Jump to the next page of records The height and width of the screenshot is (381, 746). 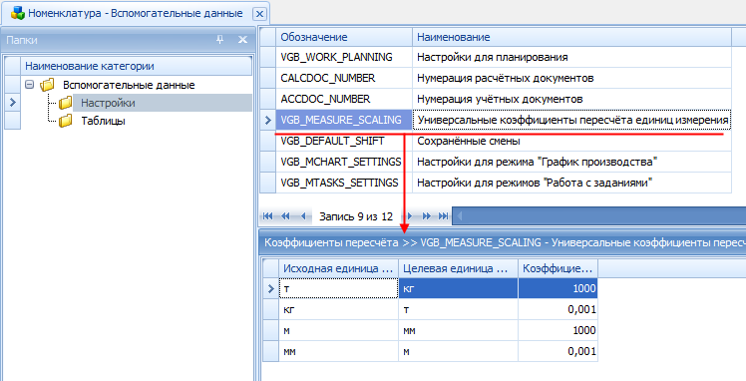(426, 216)
